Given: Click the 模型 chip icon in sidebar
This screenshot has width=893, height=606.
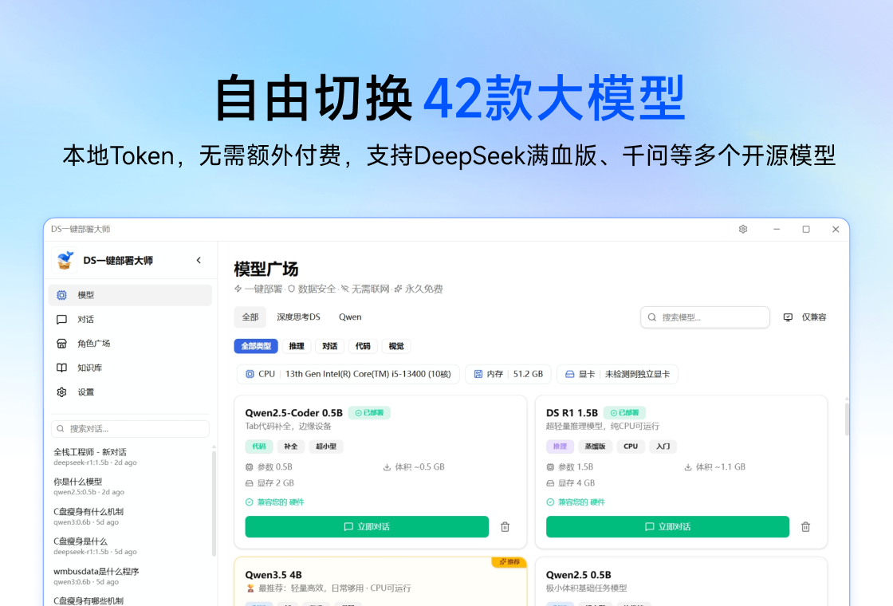Looking at the screenshot, I should pyautogui.click(x=61, y=295).
